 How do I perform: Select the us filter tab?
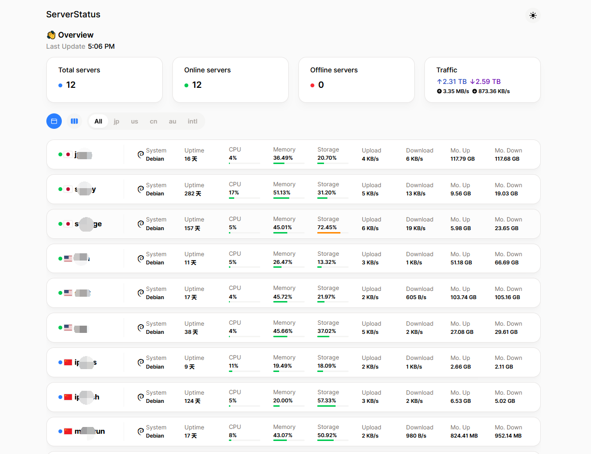tap(135, 121)
